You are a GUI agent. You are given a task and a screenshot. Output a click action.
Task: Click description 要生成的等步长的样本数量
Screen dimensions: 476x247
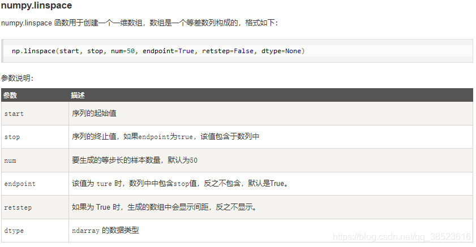pyautogui.click(x=135, y=160)
